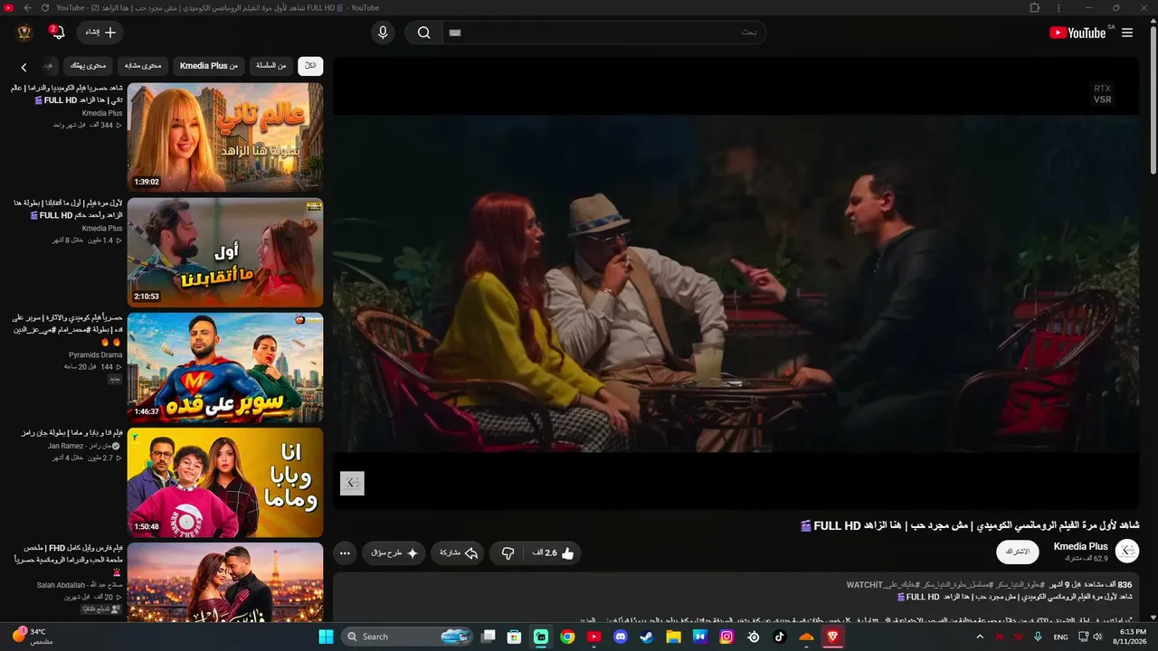1158x651 pixels.
Task: Dislike the video with thumbs down
Action: [508, 553]
